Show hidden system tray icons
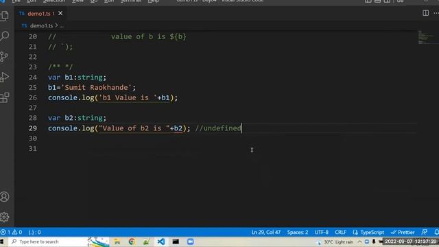439x247 pixels. (359, 242)
